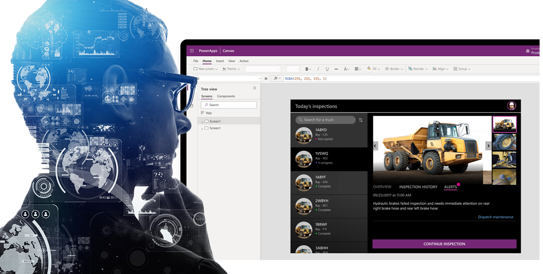Select truck 2WBYH in the list
543x274 pixels.
tap(329, 207)
